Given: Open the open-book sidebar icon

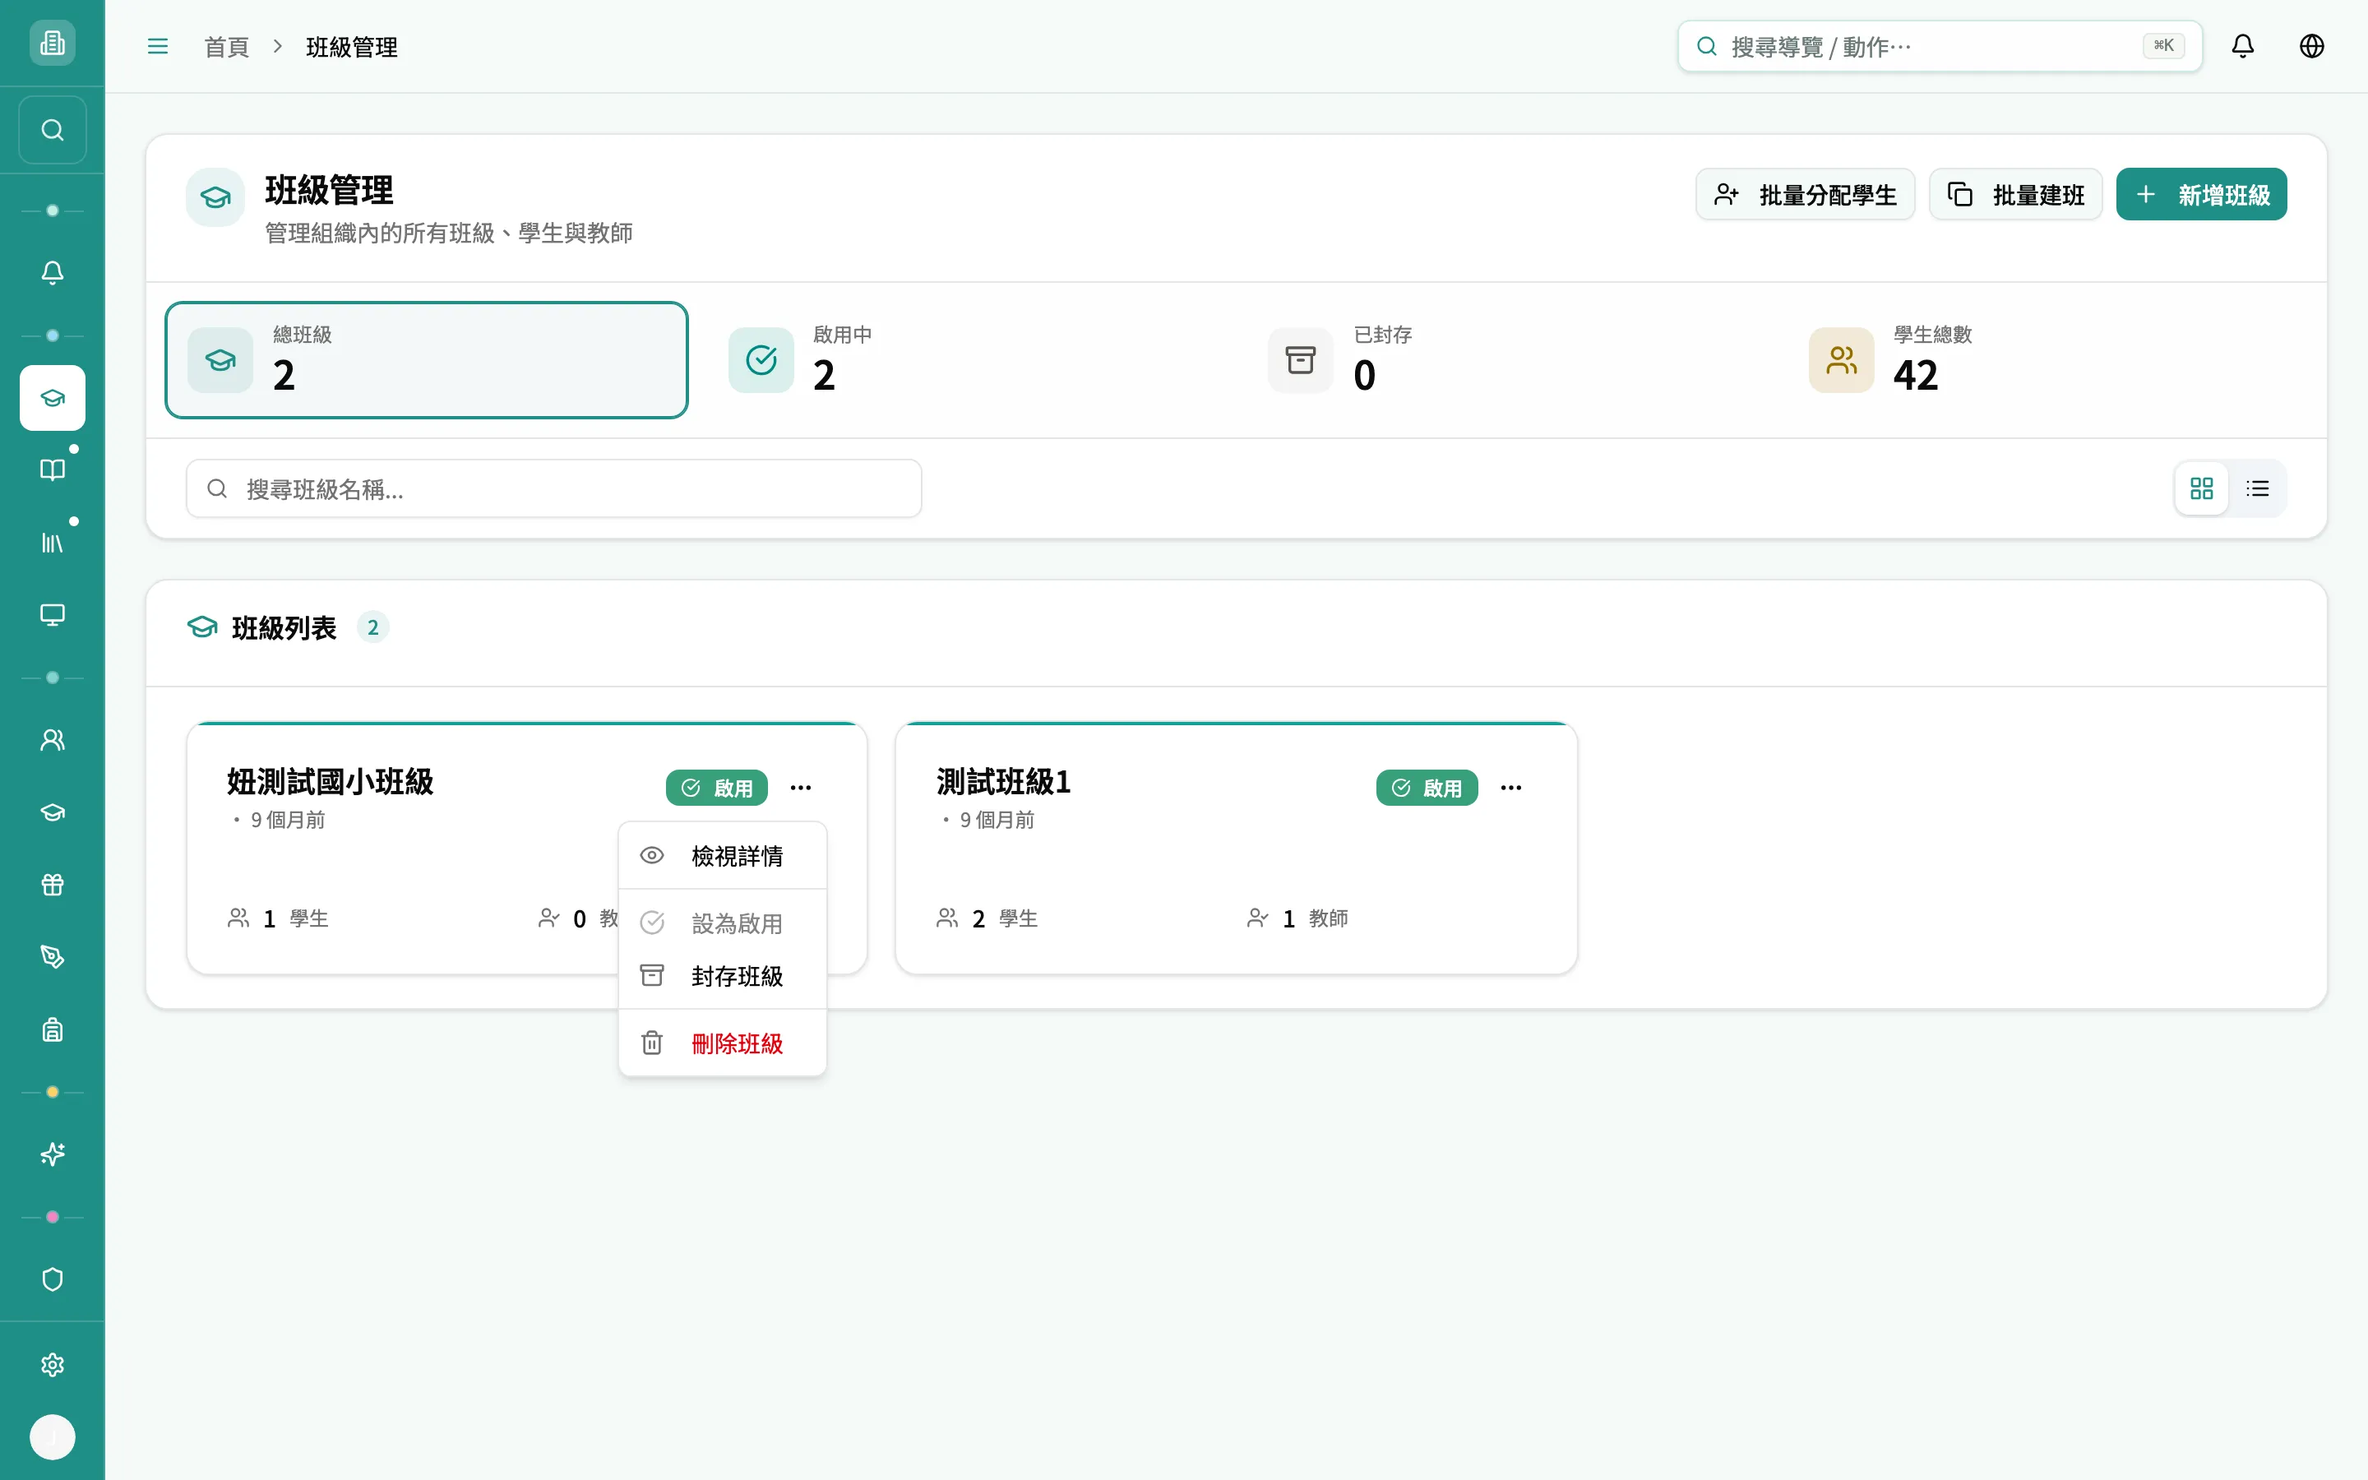Looking at the screenshot, I should pos(52,469).
